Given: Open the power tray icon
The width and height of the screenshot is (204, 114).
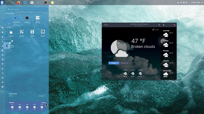Looking at the screenshot, I should [187, 2].
